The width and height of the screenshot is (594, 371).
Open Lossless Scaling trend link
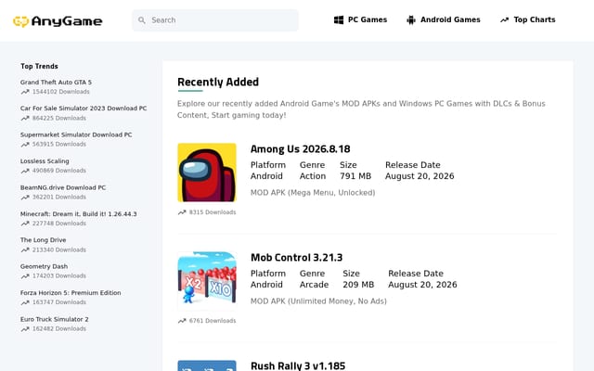(x=45, y=161)
